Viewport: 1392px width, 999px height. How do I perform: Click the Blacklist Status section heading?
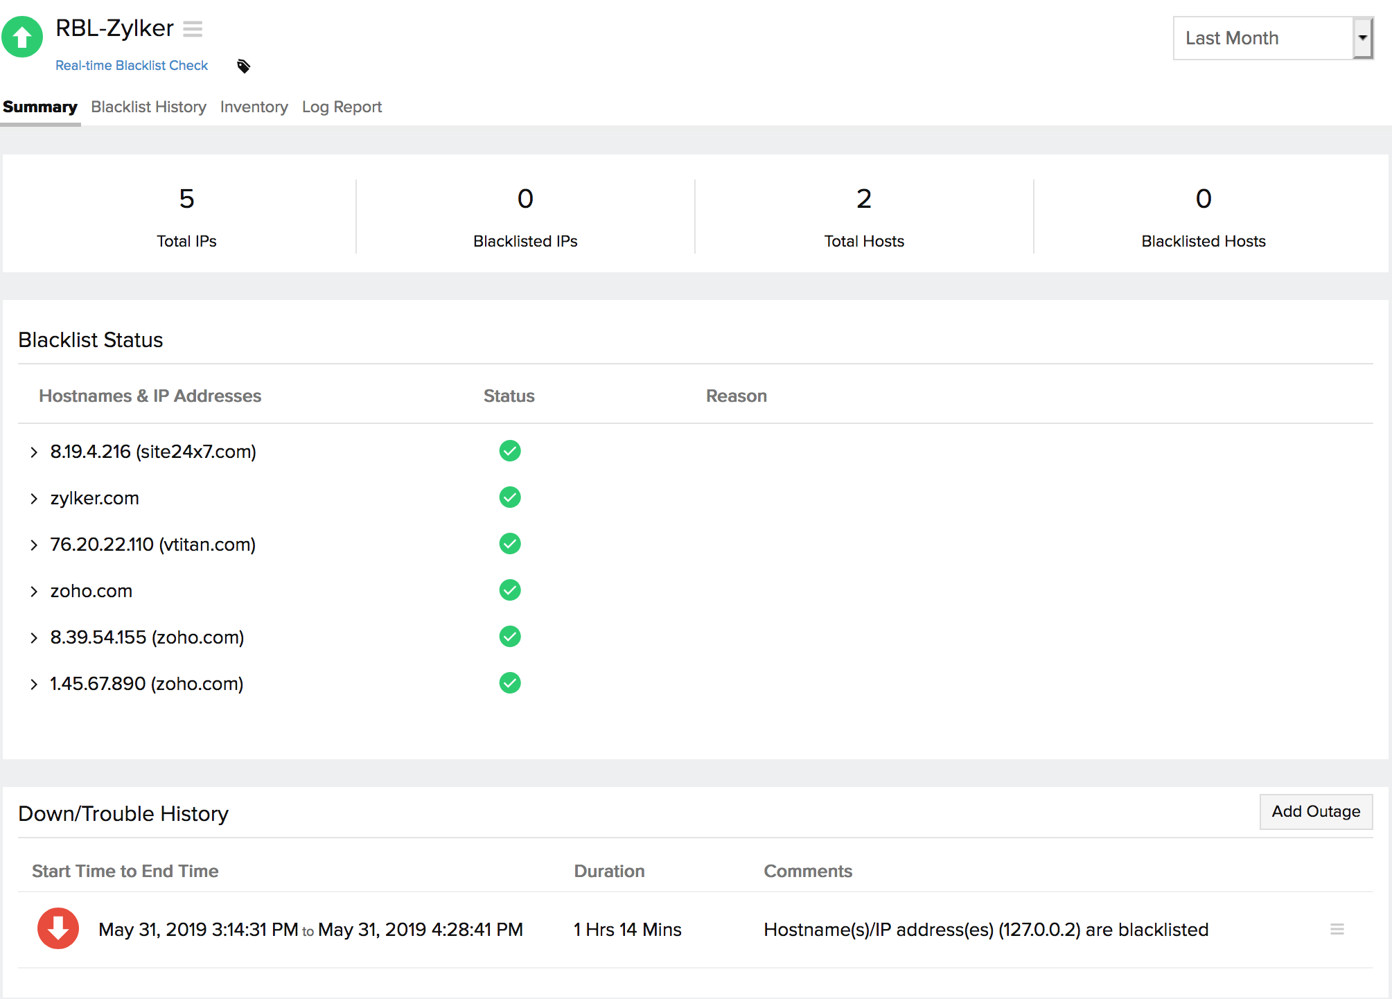pyautogui.click(x=91, y=339)
